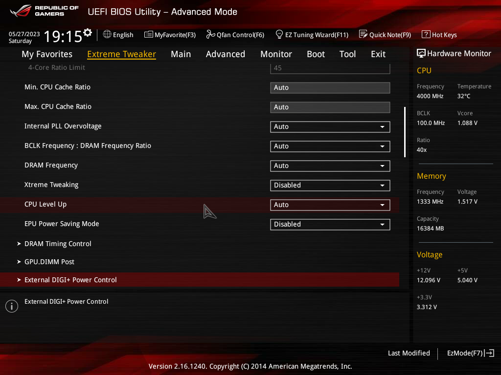Go to the Main tab
This screenshot has height=375, width=501.
pos(181,54)
